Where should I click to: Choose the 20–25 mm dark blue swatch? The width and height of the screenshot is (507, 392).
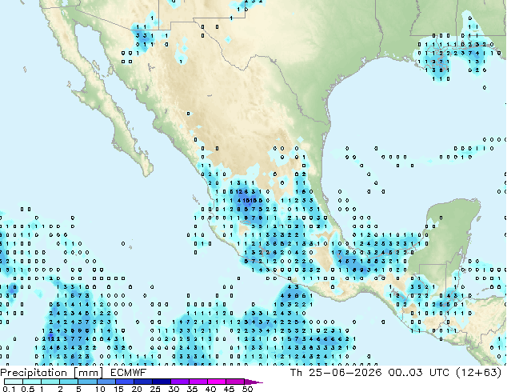coord(143,382)
